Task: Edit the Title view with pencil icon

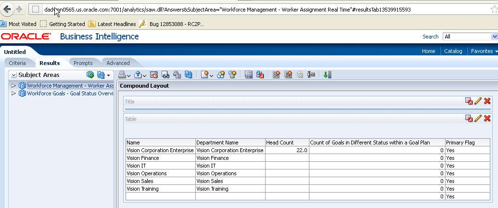Action: (x=478, y=101)
